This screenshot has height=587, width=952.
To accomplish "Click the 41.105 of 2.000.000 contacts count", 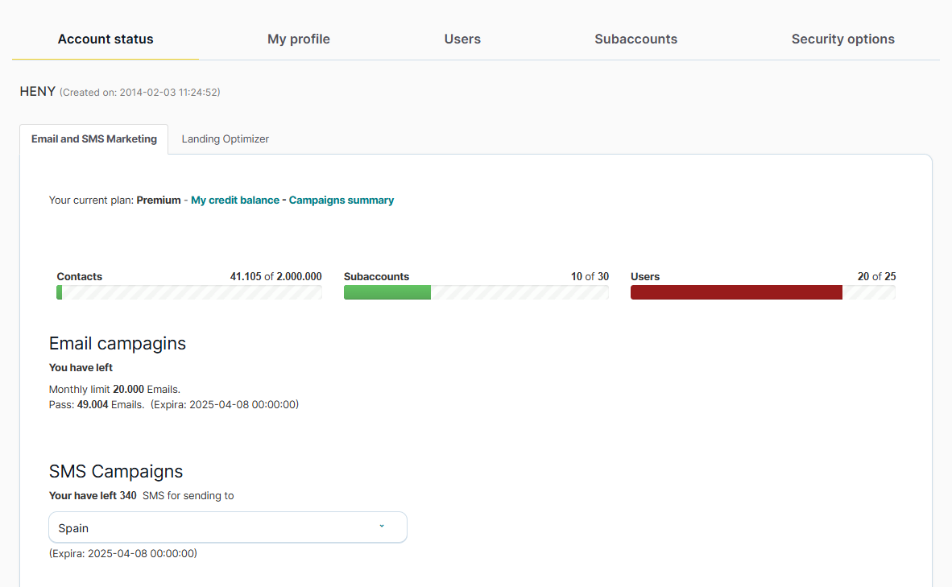I will tap(275, 276).
